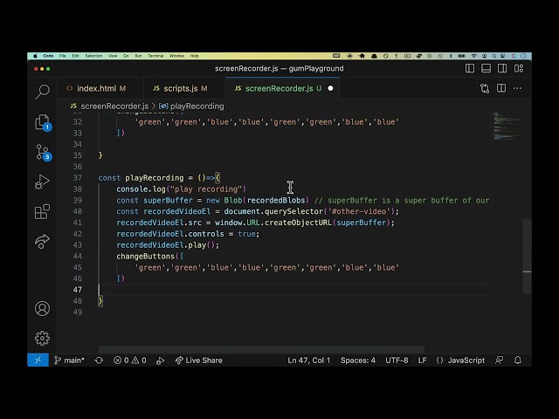The image size is (559, 419).
Task: Open the Live Share activity bar icon
Action: click(42, 242)
